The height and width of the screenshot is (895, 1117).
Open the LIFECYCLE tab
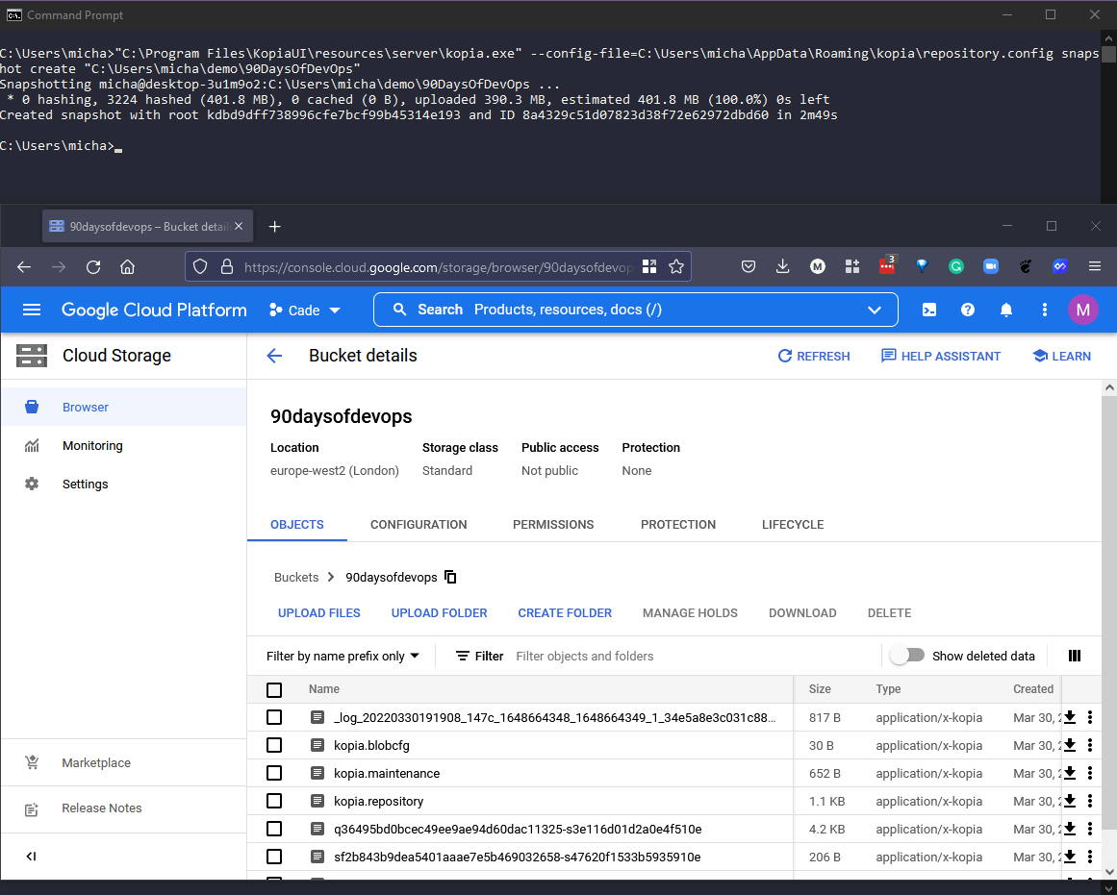pyautogui.click(x=793, y=525)
